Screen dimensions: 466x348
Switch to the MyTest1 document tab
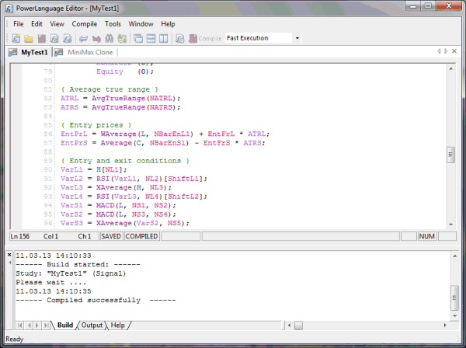[29, 52]
